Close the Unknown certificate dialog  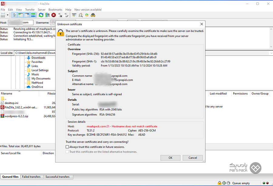click(202, 24)
